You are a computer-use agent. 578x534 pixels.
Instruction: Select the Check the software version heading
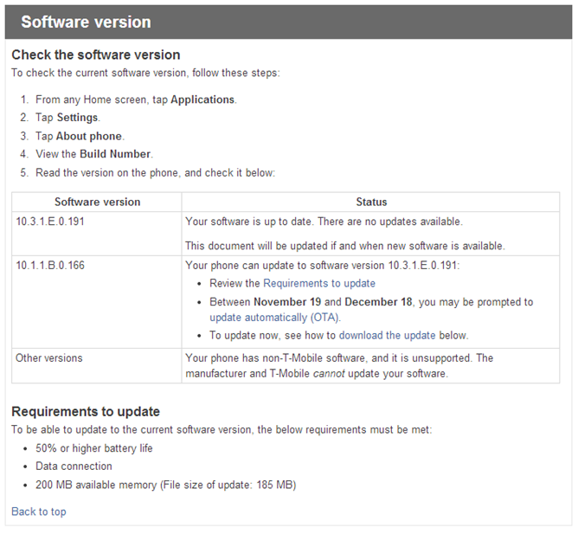[95, 55]
